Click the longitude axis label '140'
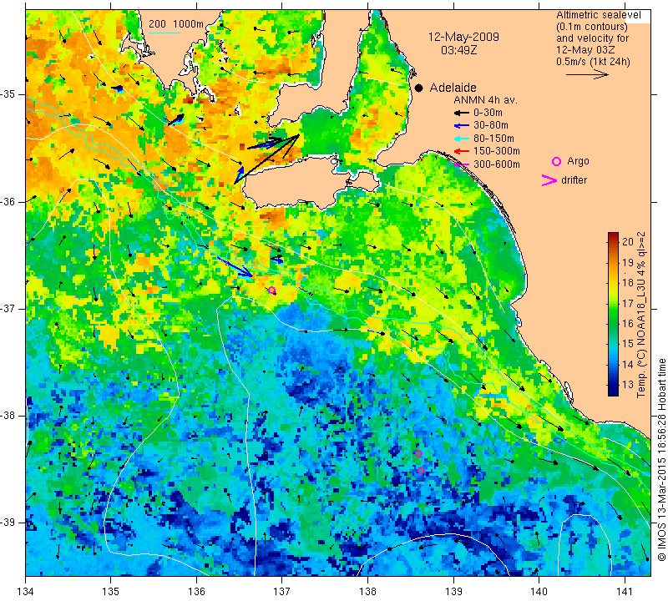 [x=539, y=592]
